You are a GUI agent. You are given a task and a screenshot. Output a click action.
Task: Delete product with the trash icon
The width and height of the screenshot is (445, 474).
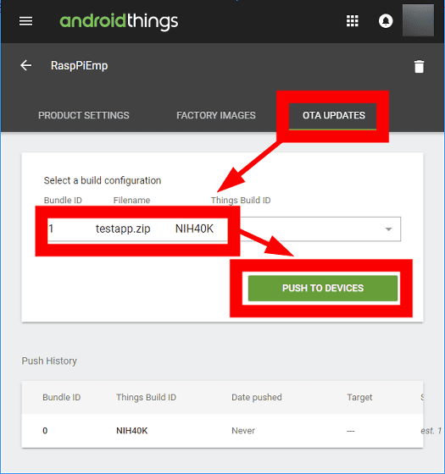[419, 67]
